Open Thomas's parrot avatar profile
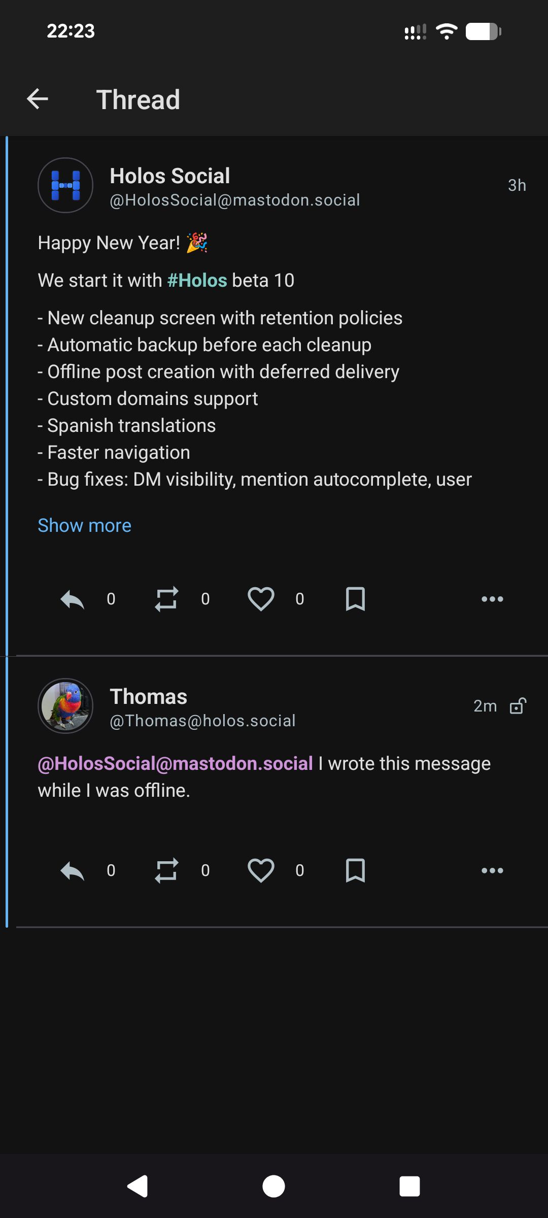This screenshot has height=1218, width=548. pos(65,706)
